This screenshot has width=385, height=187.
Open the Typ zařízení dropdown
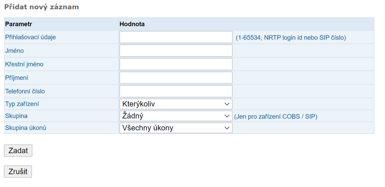[x=176, y=104]
